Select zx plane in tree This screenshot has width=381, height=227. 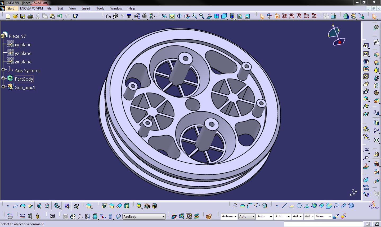pos(23,62)
